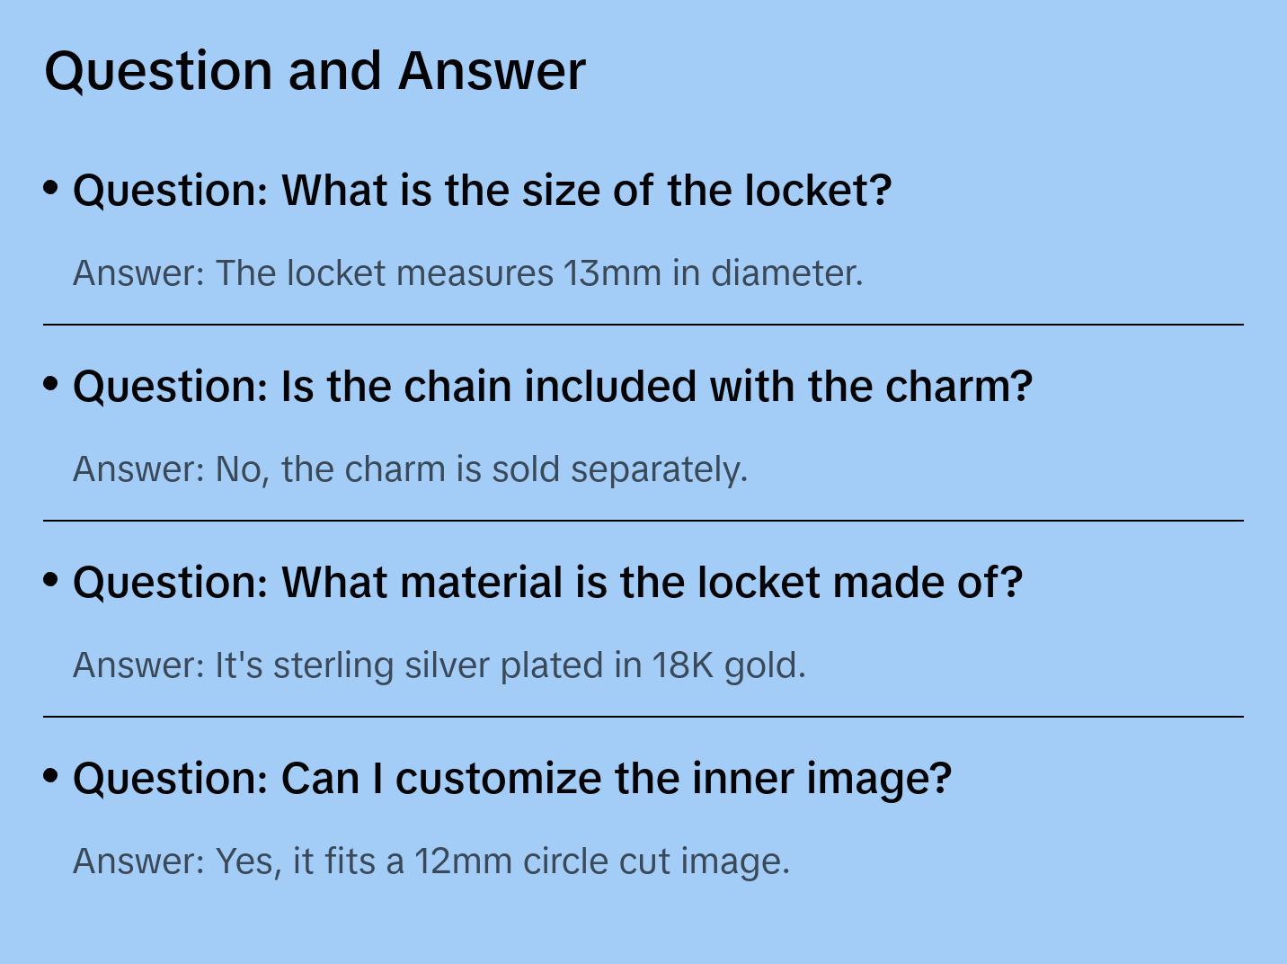
Task: Expand the chain included question
Action: click(x=552, y=387)
